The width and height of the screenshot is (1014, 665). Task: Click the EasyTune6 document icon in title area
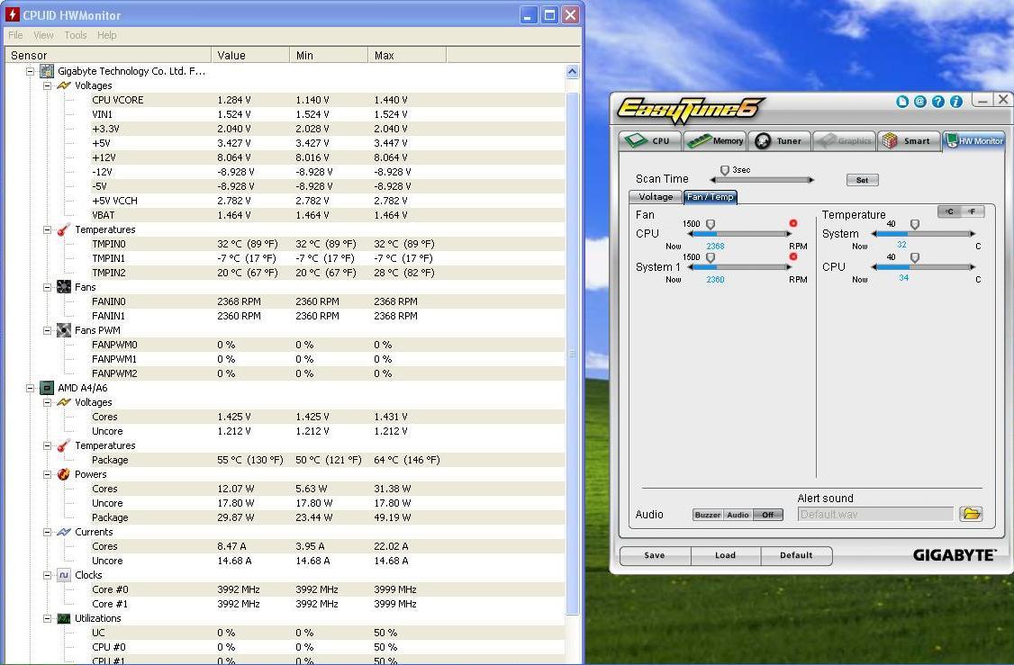902,102
